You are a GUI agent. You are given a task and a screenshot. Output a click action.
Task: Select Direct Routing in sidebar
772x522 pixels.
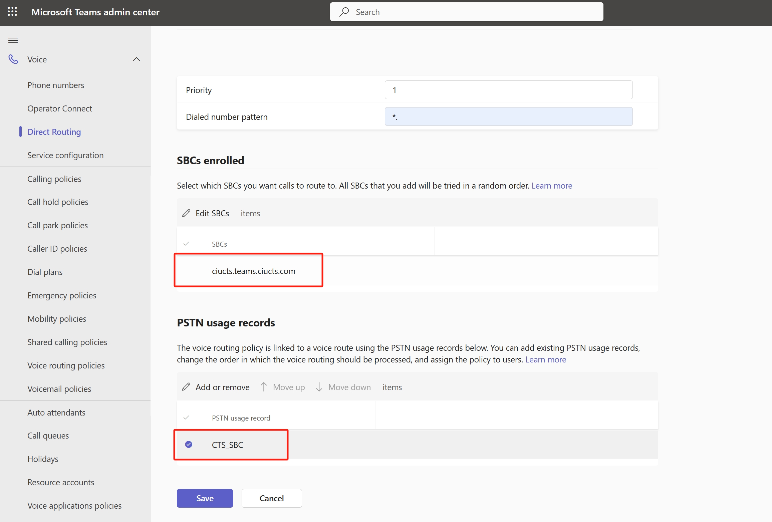[54, 132]
